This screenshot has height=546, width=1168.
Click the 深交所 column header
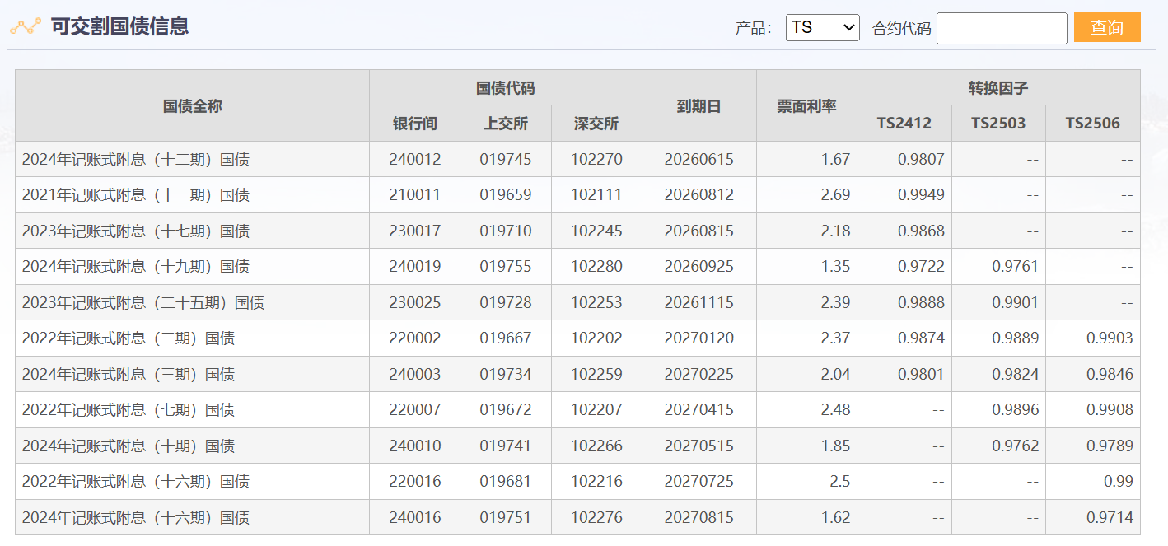point(596,124)
